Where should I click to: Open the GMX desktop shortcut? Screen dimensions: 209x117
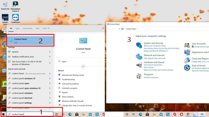(5, 19)
